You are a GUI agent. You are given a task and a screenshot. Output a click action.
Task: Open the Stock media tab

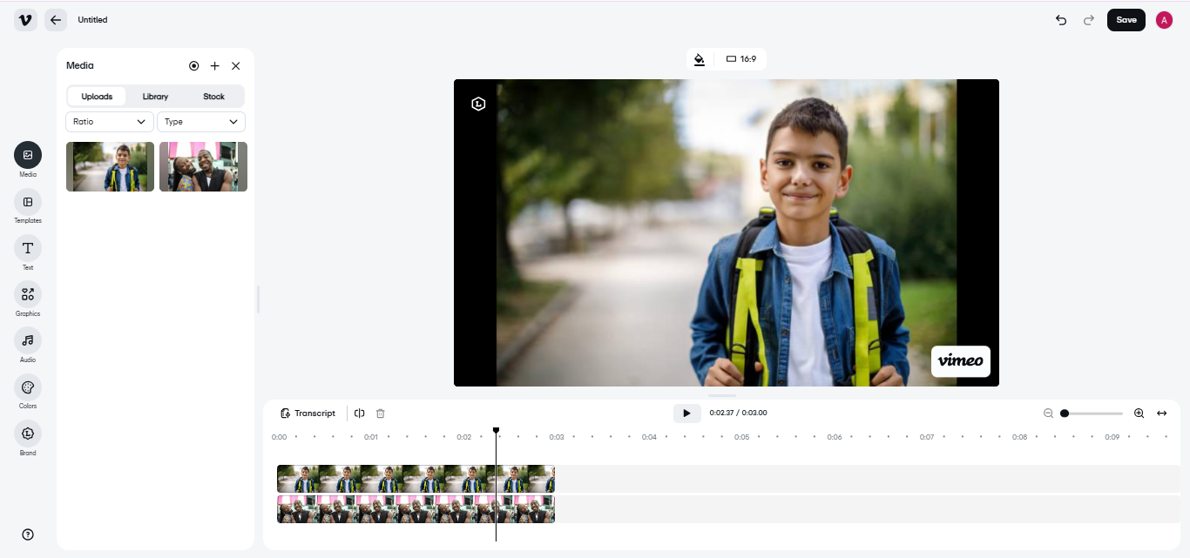[213, 96]
